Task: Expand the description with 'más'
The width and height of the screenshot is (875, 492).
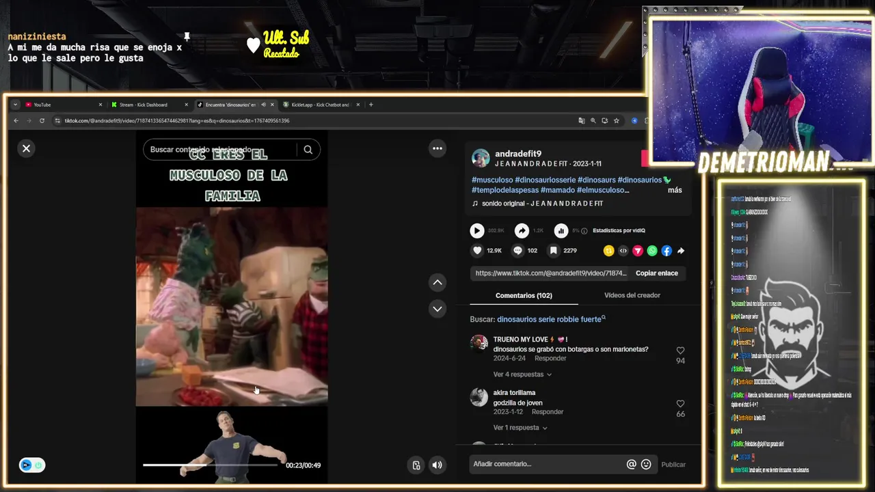Action: (x=675, y=190)
